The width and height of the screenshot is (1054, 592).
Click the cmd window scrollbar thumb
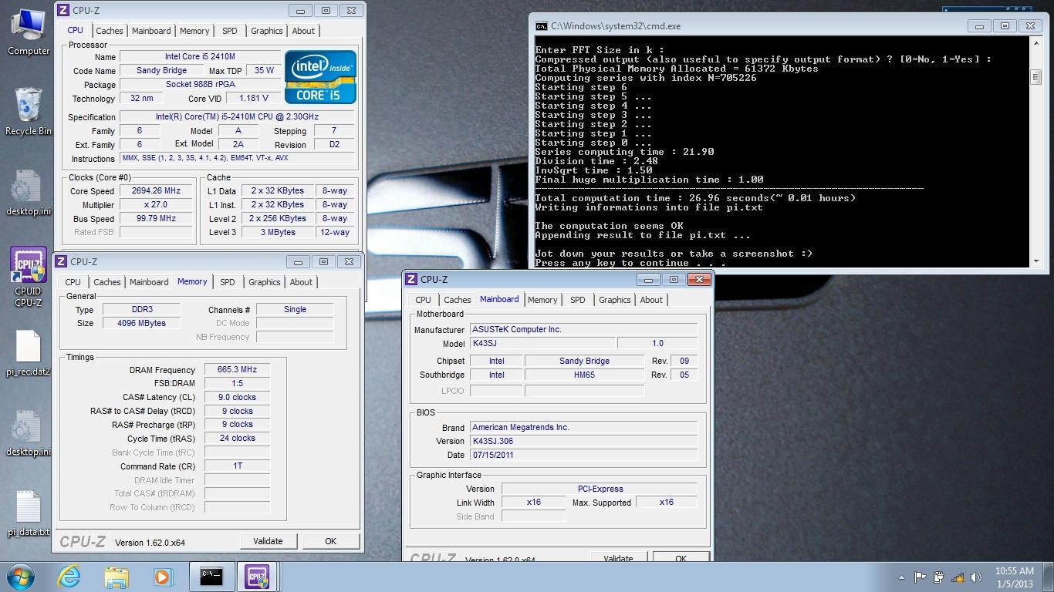1035,77
